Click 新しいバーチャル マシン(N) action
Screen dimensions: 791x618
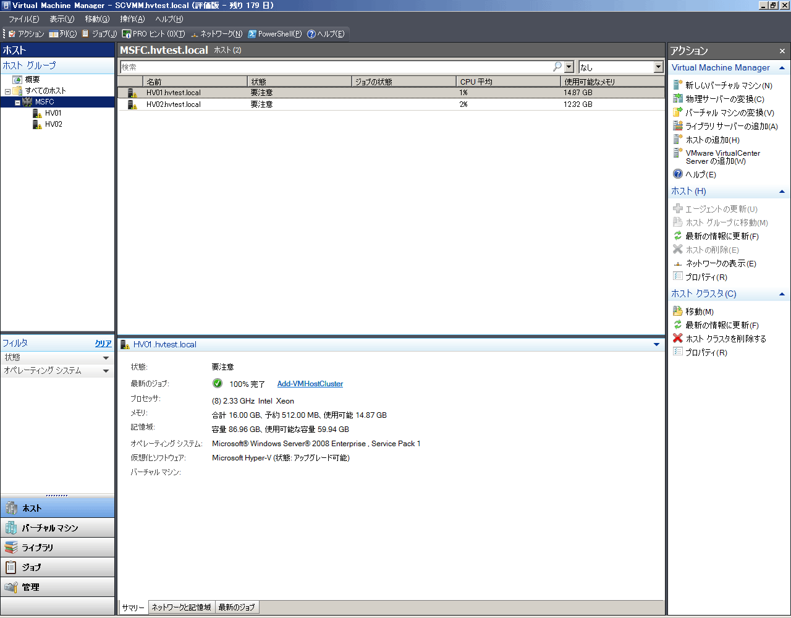pos(722,85)
